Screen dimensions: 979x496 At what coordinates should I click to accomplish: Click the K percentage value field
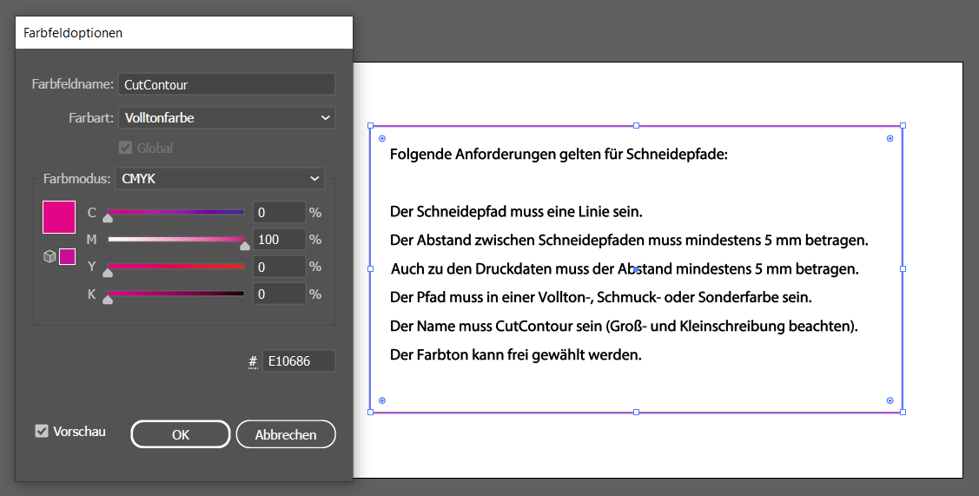point(279,294)
